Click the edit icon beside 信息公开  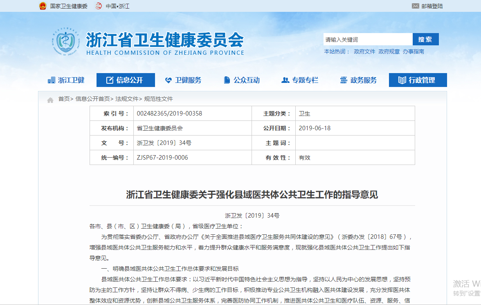point(110,80)
